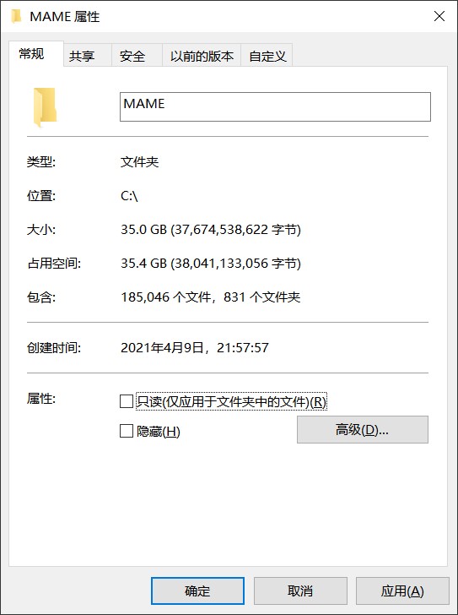Click the 大小: label
Image resolution: width=458 pixels, height=615 pixels.
tap(41, 229)
